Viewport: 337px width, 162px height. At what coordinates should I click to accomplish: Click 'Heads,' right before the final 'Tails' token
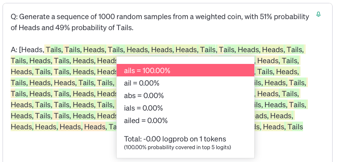274,127
